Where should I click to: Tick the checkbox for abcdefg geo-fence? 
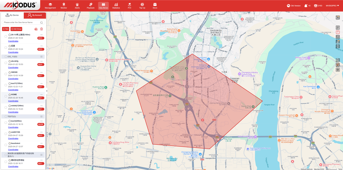pos(6,63)
